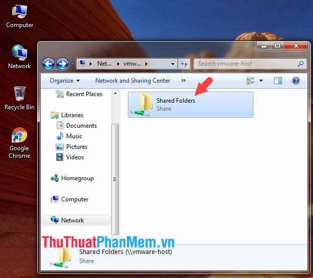Open the view options dropdown arrow

click(x=261, y=81)
